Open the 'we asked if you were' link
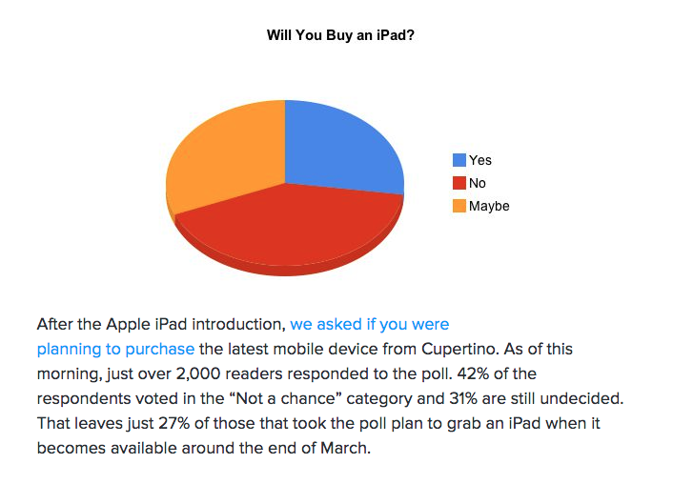 click(x=370, y=324)
